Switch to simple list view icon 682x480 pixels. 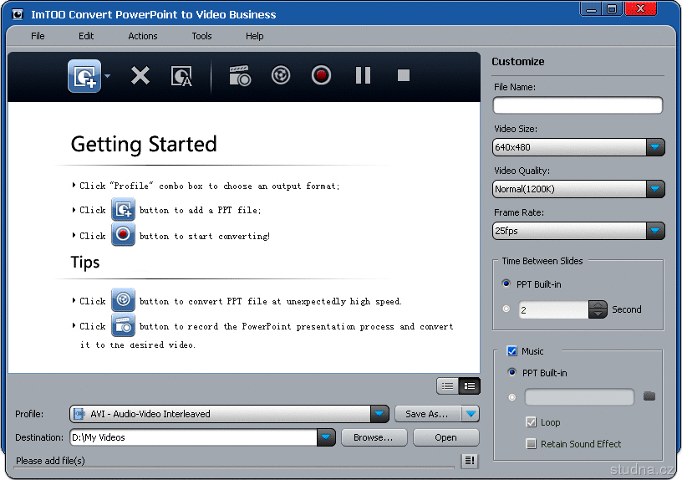[448, 386]
